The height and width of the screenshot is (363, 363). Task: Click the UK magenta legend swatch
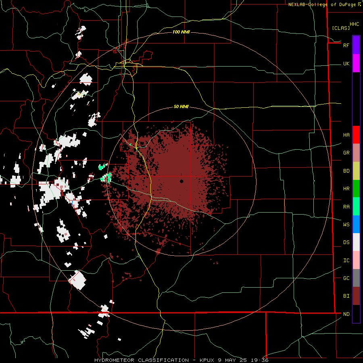356,63
